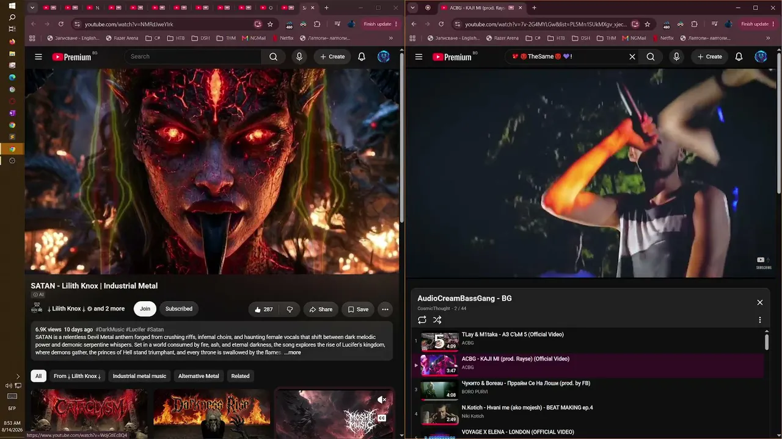Launch Firefox from the taskbar
The width and height of the screenshot is (782, 439).
click(12, 41)
